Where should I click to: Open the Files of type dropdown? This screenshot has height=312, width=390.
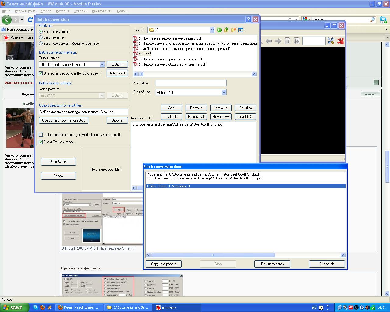tap(224, 92)
